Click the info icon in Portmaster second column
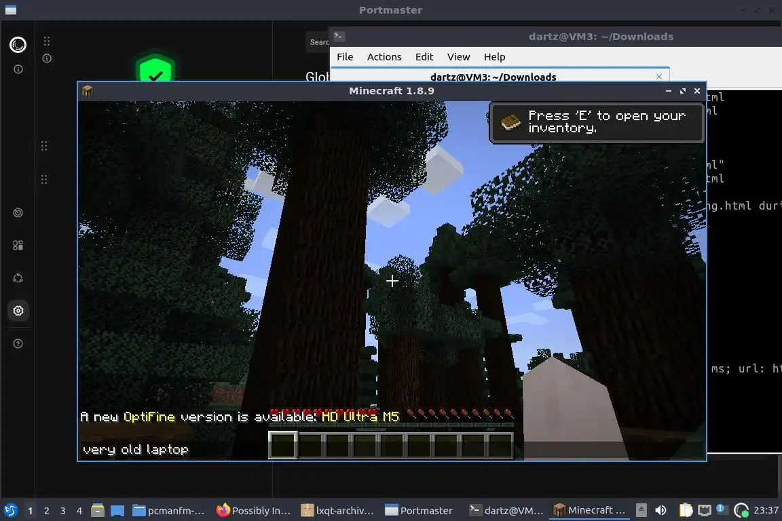This screenshot has width=782, height=521. [47, 58]
